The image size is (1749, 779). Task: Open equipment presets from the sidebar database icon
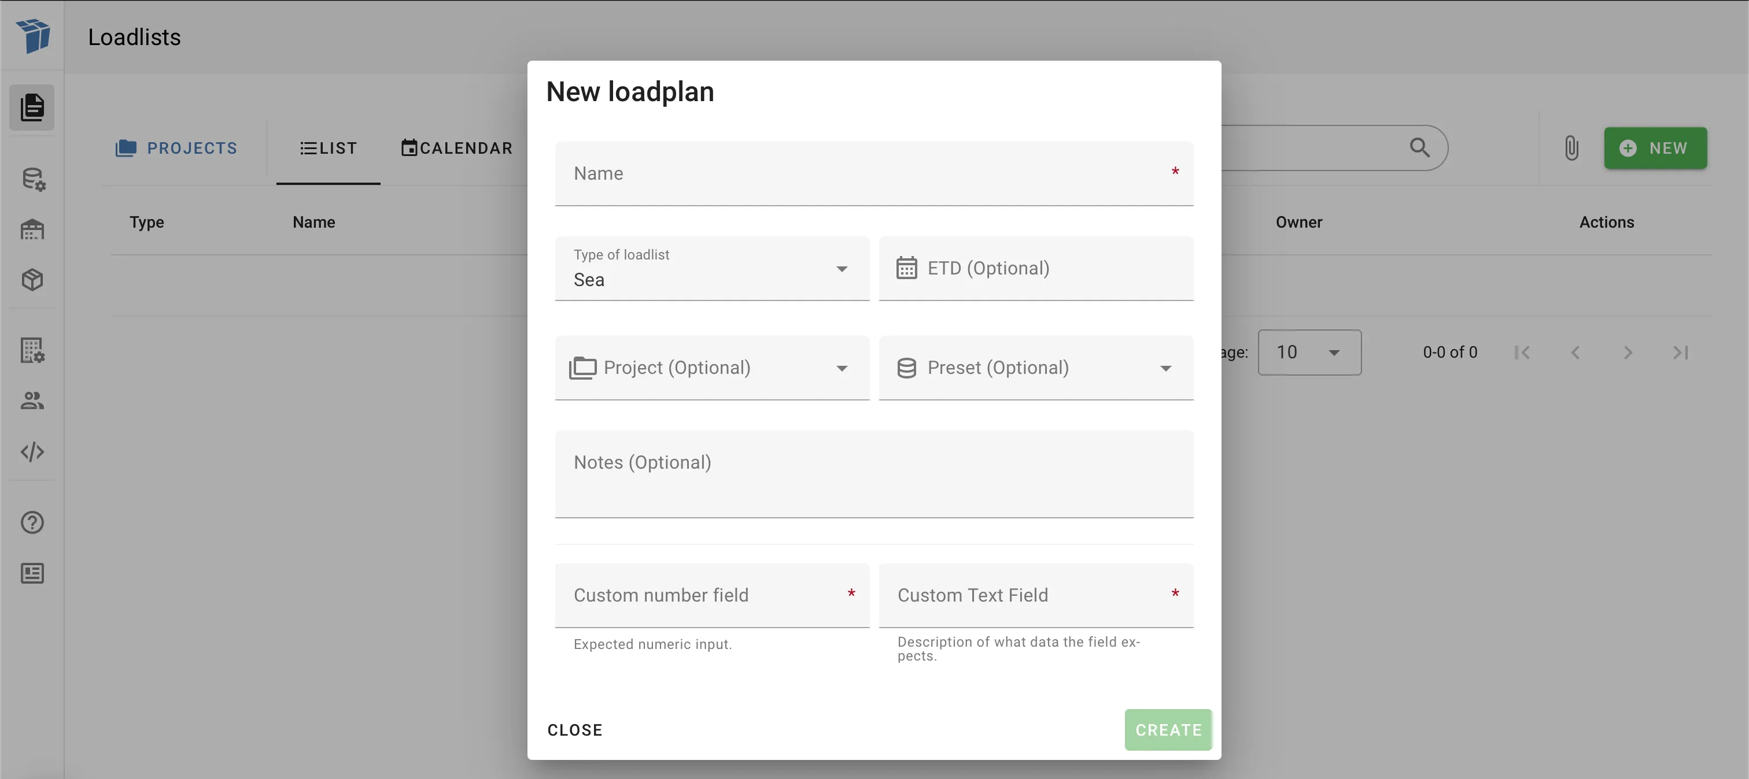32,179
